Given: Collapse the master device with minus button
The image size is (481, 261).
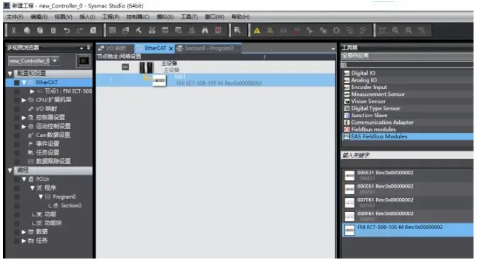Looking at the screenshot, I should (x=125, y=67).
